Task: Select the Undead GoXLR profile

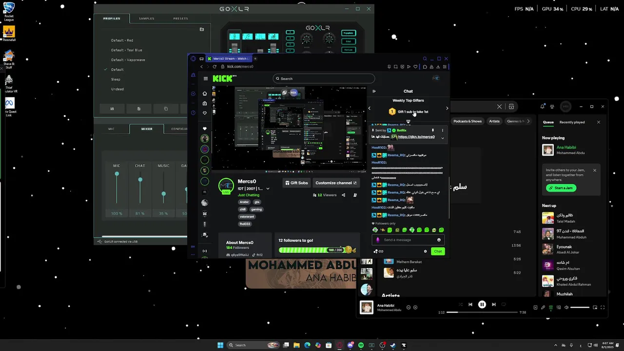Action: (117, 89)
